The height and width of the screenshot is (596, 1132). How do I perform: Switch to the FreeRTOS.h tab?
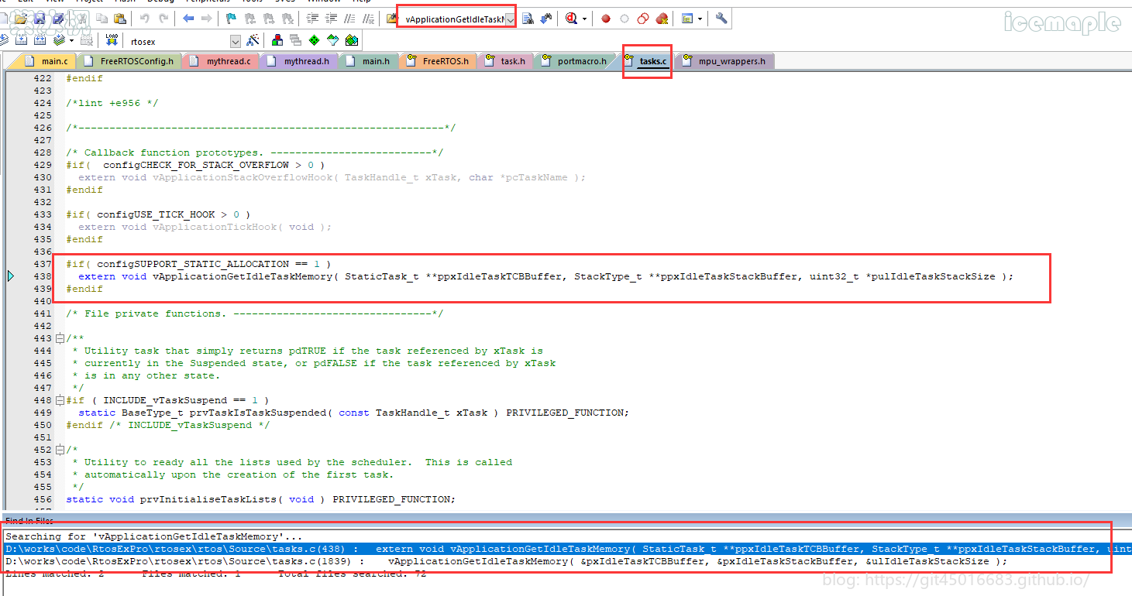click(x=439, y=61)
